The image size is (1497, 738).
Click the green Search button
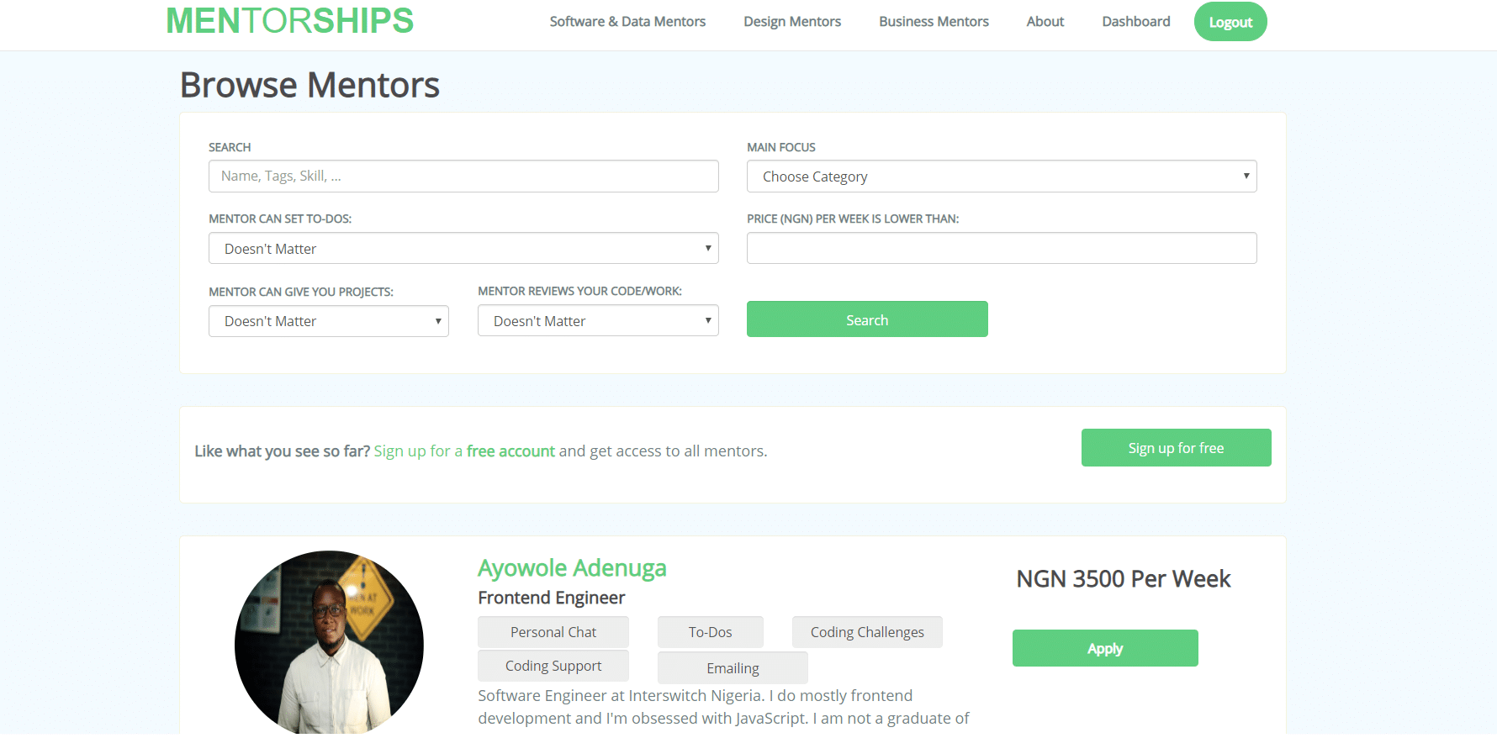tap(867, 319)
